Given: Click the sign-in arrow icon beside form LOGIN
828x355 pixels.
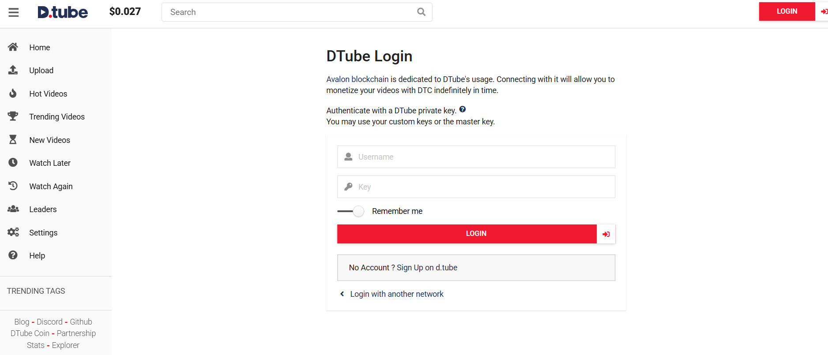Looking at the screenshot, I should [606, 234].
